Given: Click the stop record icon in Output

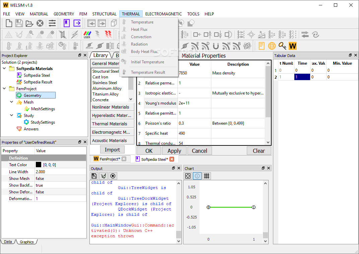Looking at the screenshot, I should click(x=113, y=176).
